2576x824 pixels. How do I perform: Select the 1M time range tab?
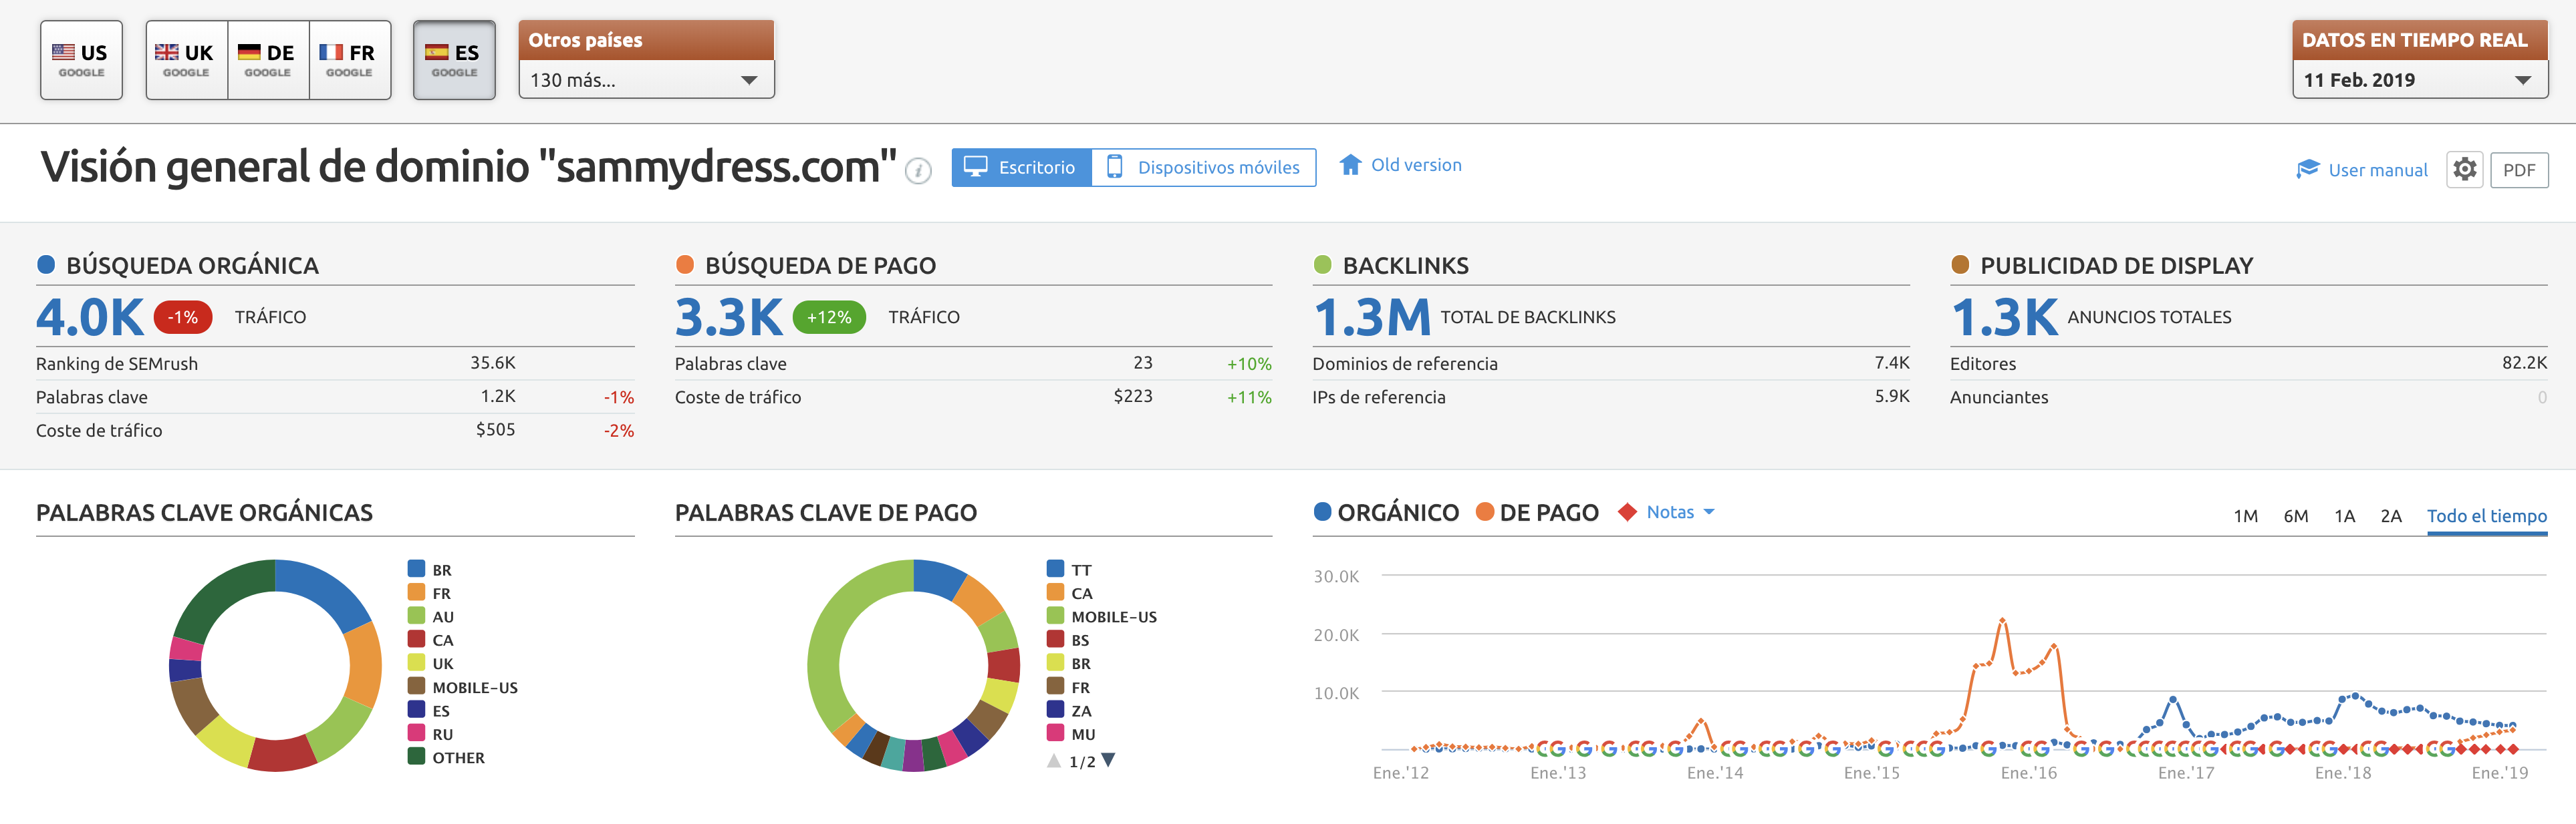(2245, 516)
